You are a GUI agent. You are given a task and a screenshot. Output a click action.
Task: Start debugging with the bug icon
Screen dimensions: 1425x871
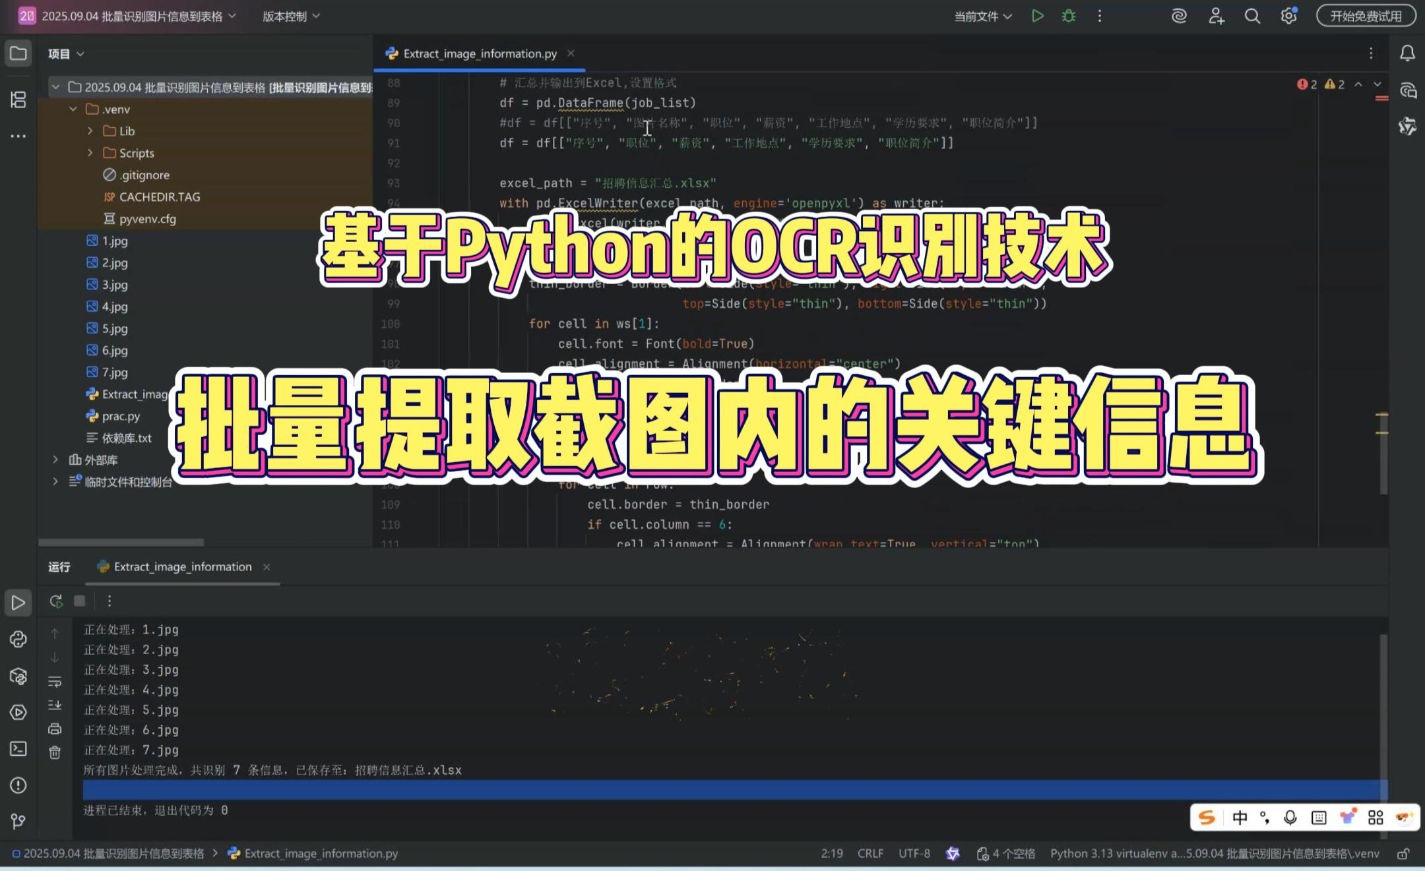(1068, 16)
